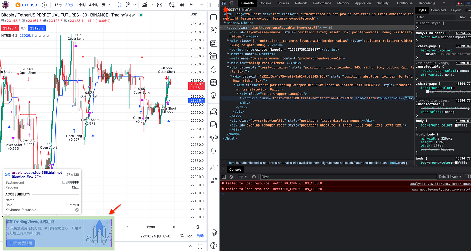Open the Default levels dropdown in Console

click(450, 177)
